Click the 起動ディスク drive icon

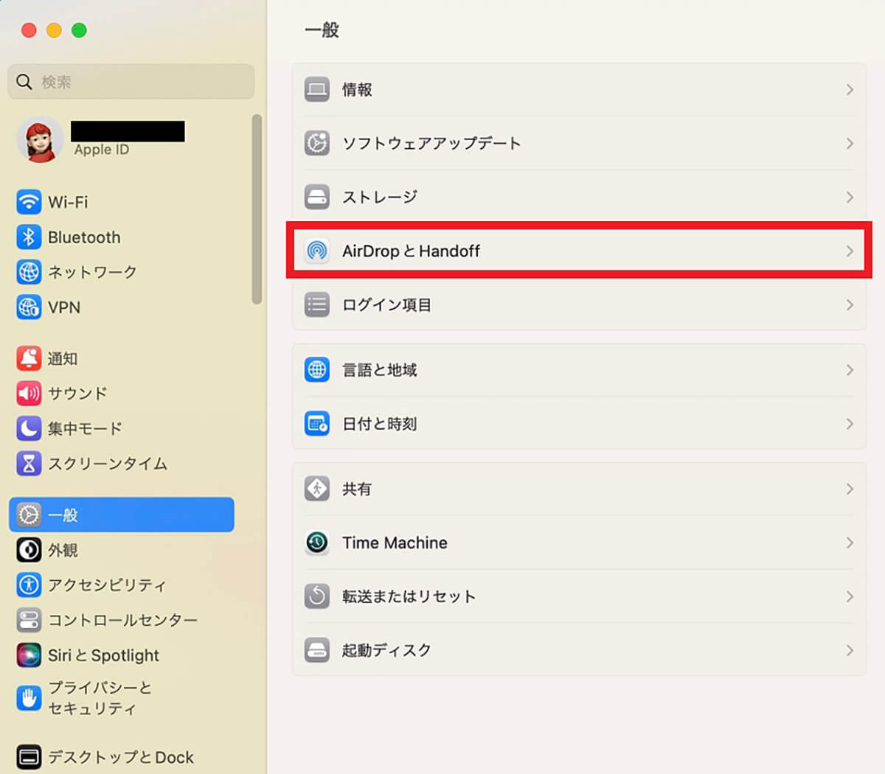317,650
